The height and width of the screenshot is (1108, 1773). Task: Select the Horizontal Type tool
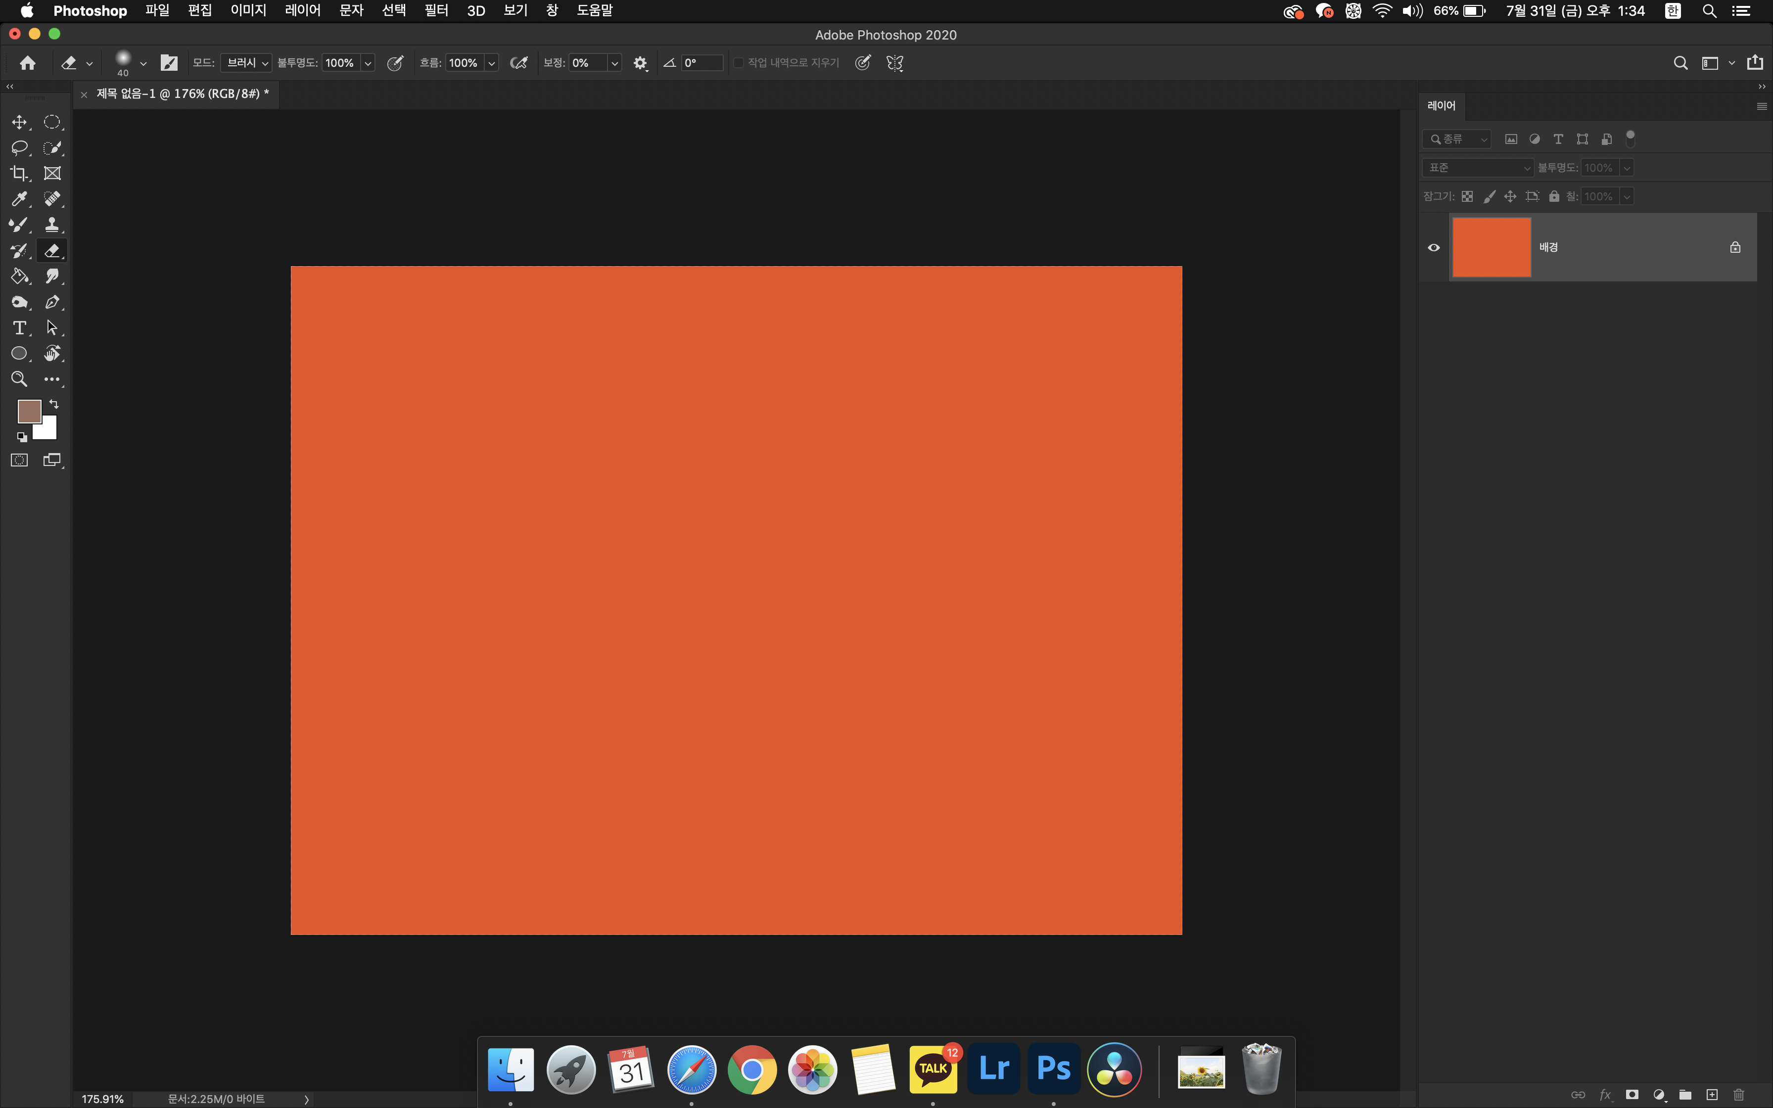19,328
